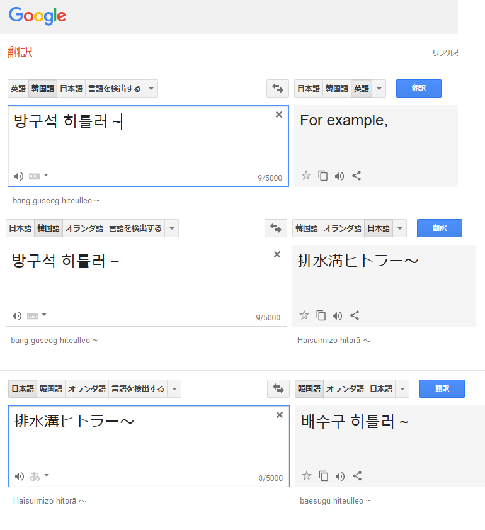Swap languages in the bottom translation panel
Image resolution: width=485 pixels, height=530 pixels.
[278, 389]
